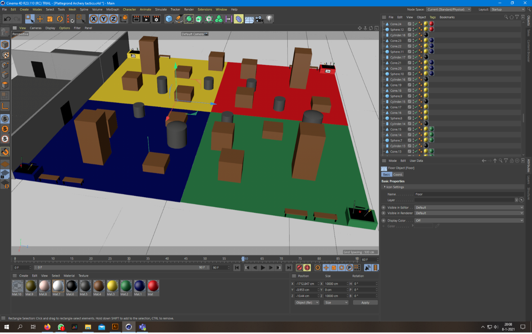Toggle Sphere.12 visibility dots
This screenshot has width=532, height=334.
pos(413,30)
